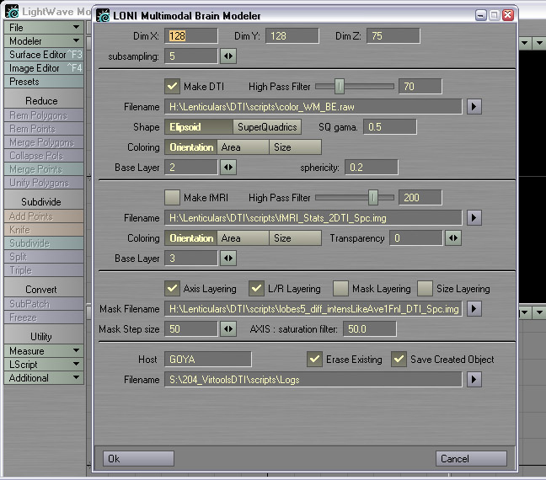Click Cancel button
This screenshot has width=546, height=480.
(471, 458)
